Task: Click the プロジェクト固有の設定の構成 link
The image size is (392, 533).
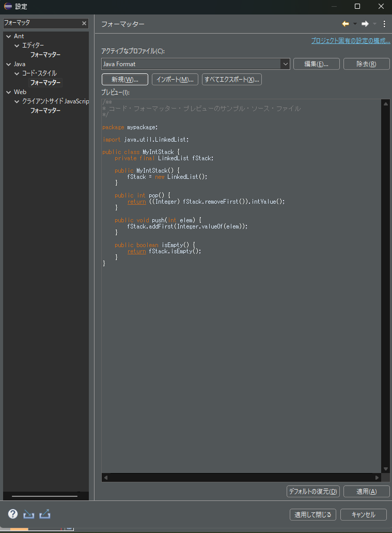Action: click(350, 41)
